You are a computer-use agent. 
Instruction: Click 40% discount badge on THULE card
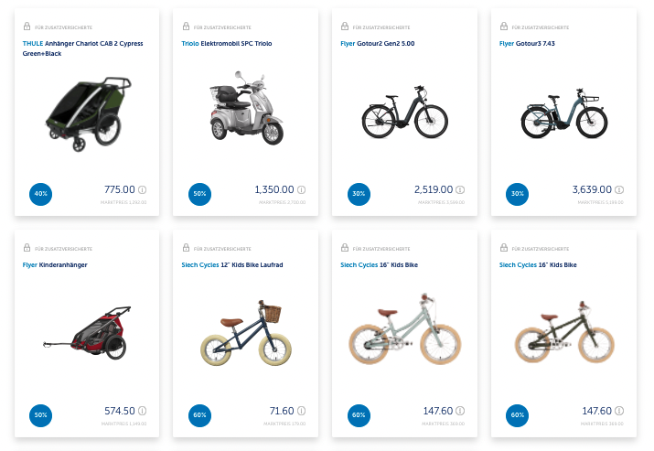click(x=41, y=194)
